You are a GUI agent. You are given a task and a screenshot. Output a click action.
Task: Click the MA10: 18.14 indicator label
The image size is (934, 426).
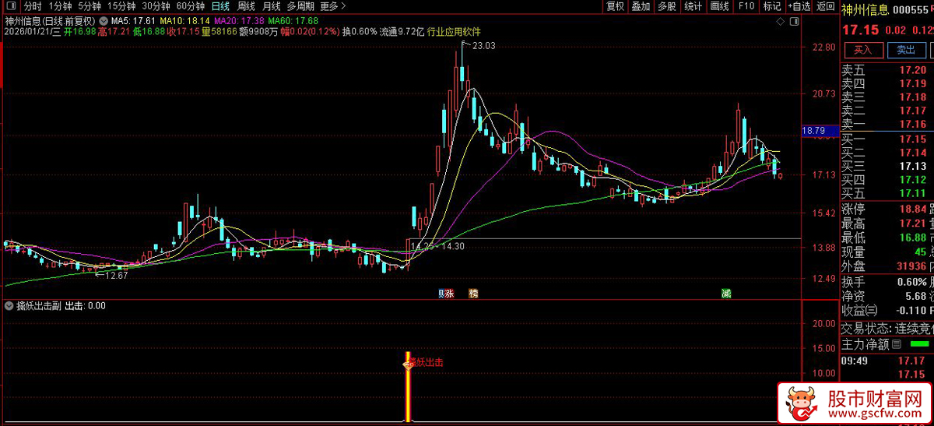tap(184, 20)
